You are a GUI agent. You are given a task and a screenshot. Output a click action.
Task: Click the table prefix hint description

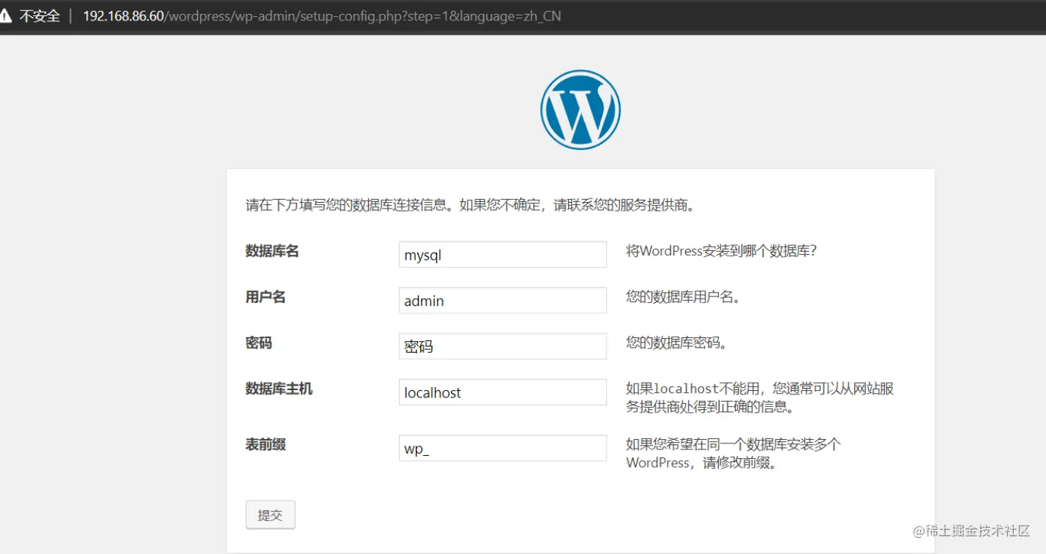pos(733,453)
